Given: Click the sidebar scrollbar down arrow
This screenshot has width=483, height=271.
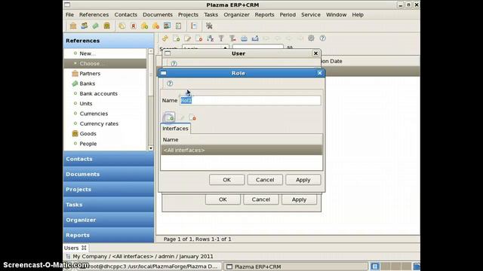Looking at the screenshot, I should click(x=151, y=148).
